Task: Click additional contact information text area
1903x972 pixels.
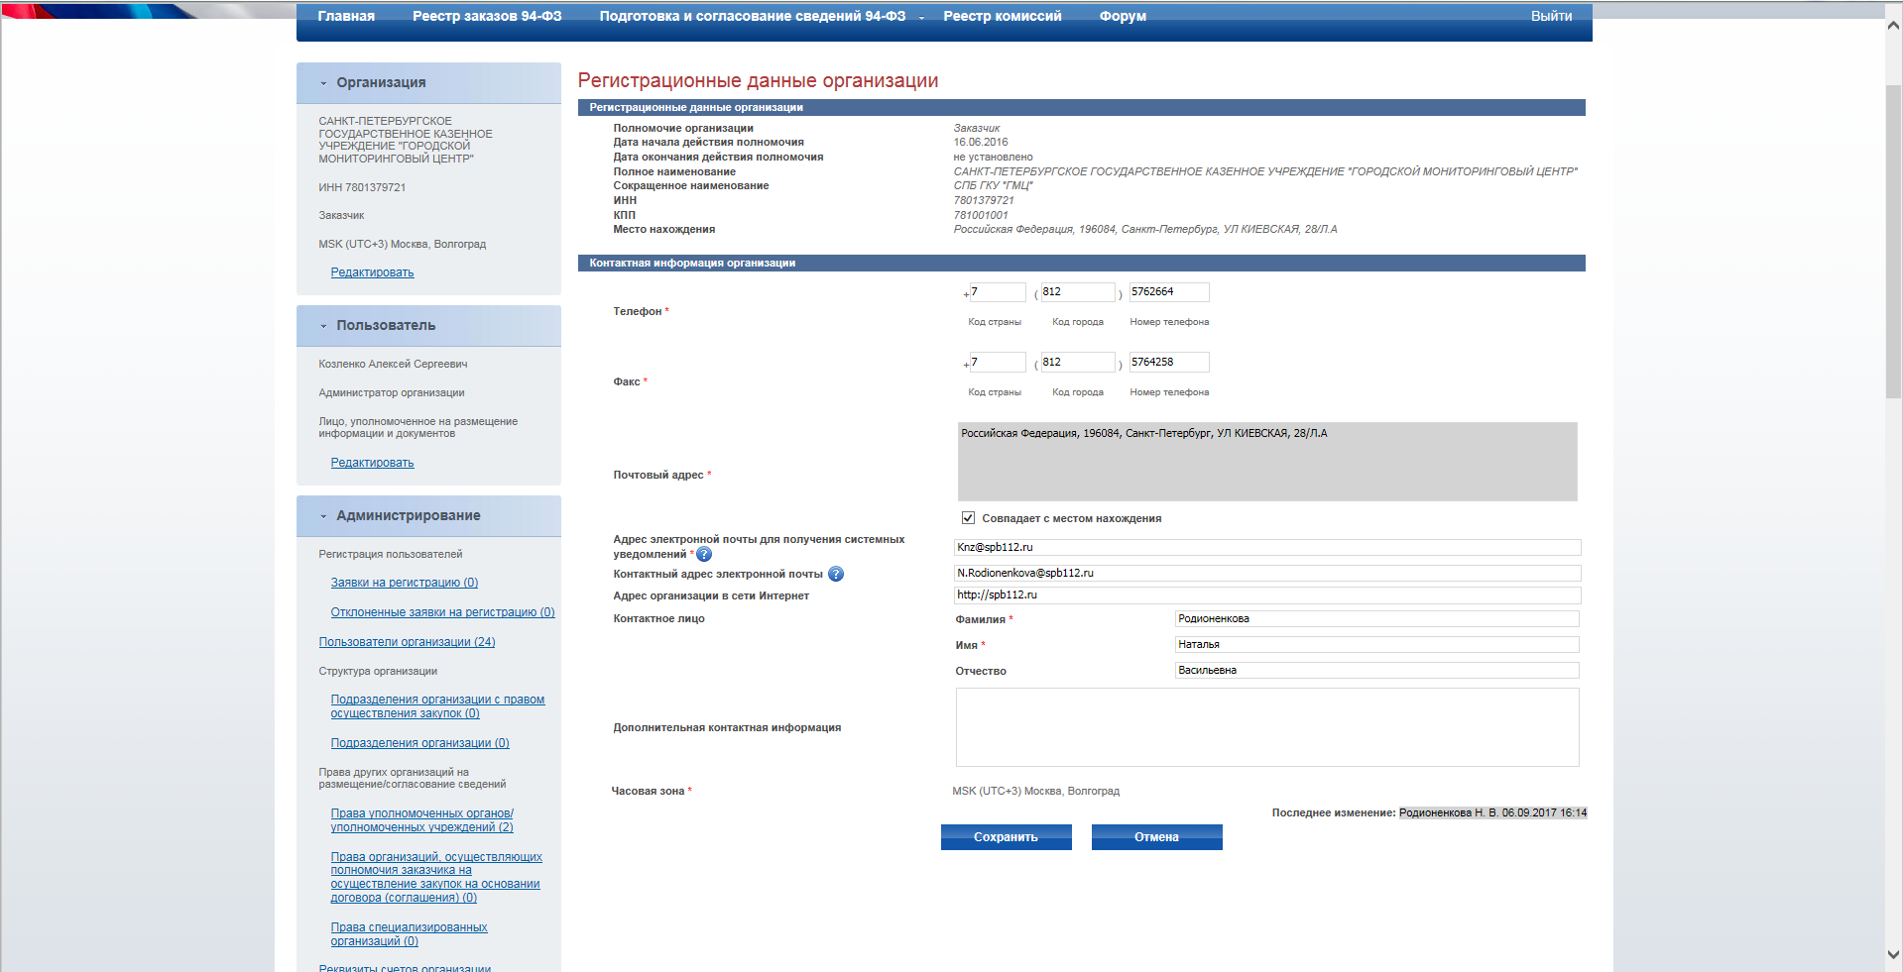Action: (x=1267, y=727)
